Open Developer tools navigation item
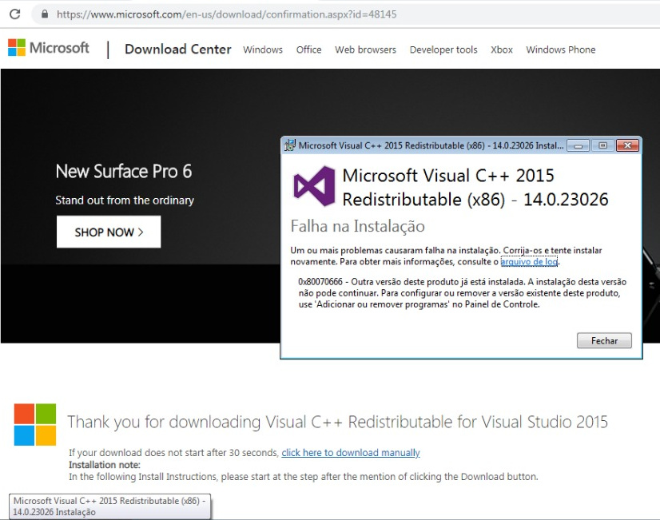This screenshot has width=660, height=520. click(443, 50)
